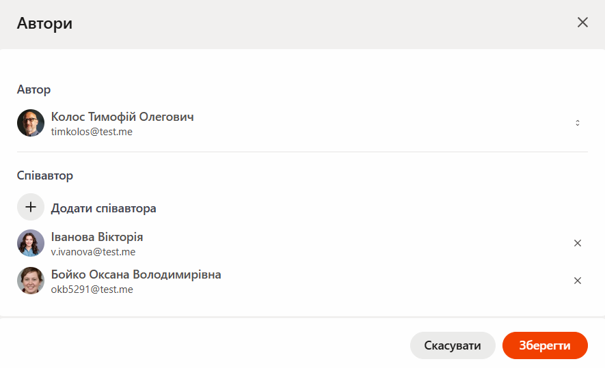Click the 'Автори' dialog title
The image size is (605, 368).
tap(45, 24)
